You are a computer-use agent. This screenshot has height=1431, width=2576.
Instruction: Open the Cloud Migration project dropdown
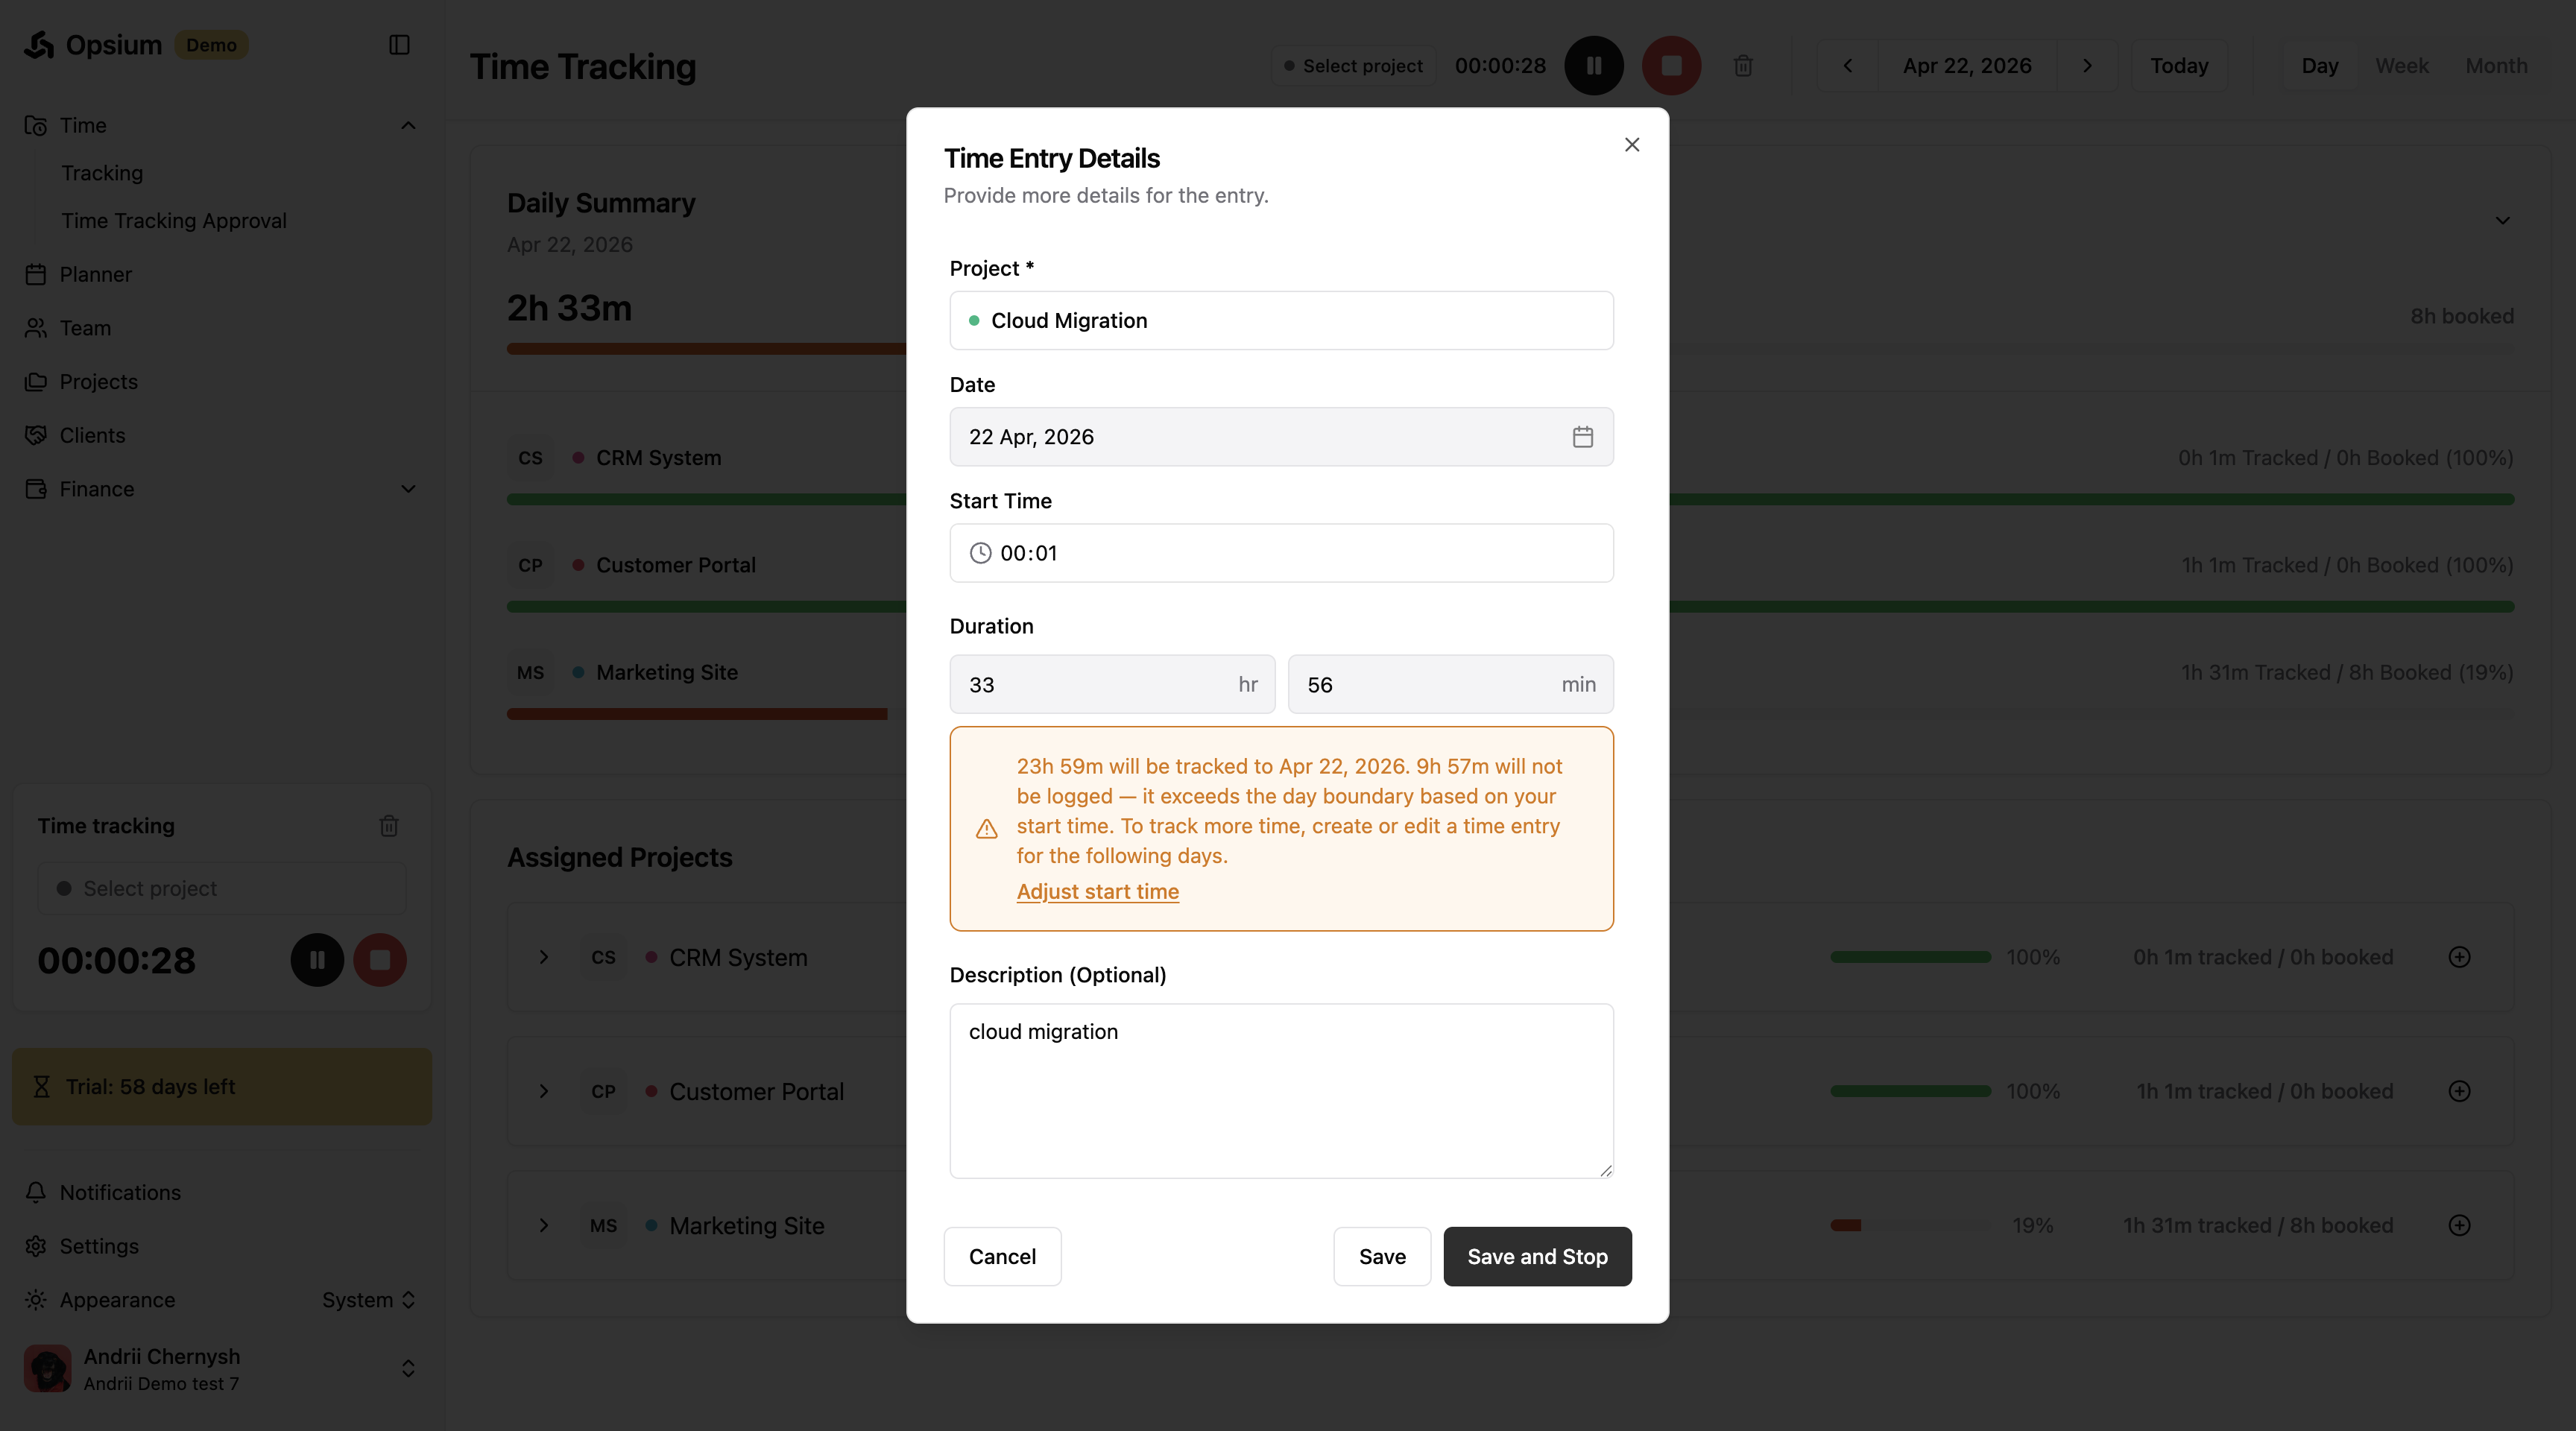click(1280, 321)
